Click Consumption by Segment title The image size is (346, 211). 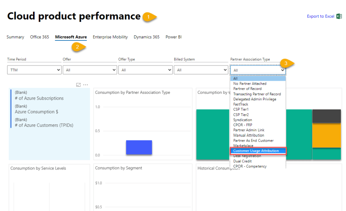(118, 168)
